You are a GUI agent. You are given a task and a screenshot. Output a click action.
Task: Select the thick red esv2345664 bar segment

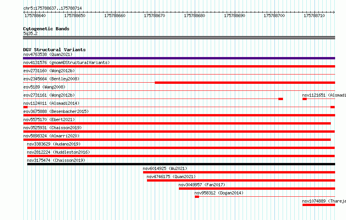click(x=245, y=83)
